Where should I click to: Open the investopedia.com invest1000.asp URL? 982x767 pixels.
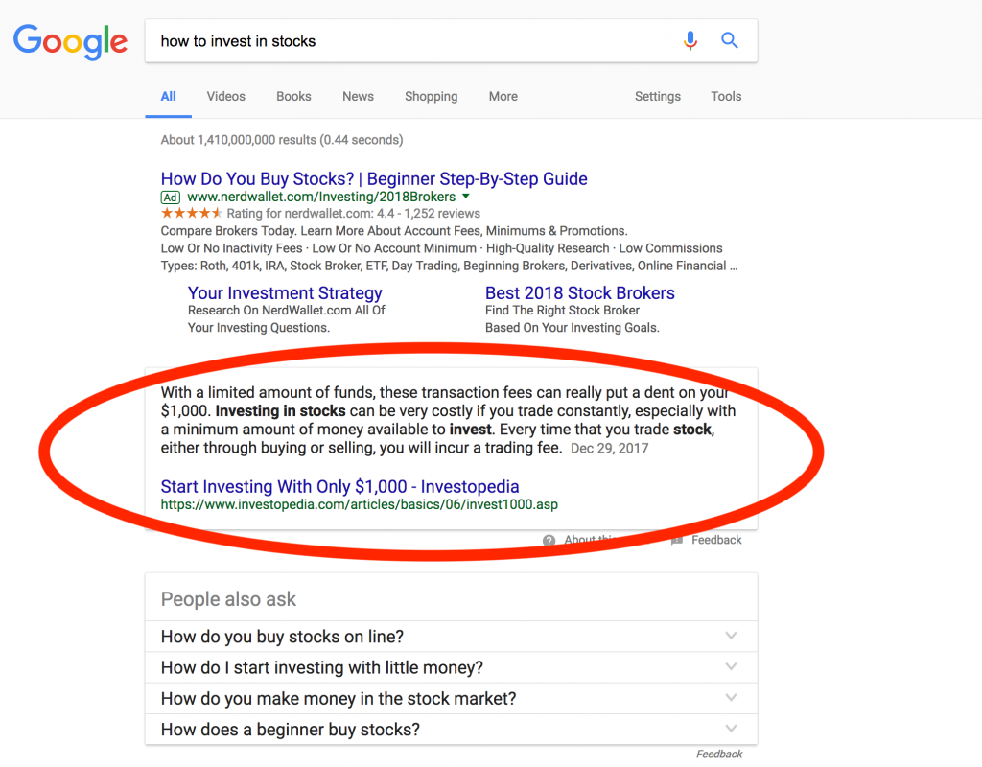[360, 504]
